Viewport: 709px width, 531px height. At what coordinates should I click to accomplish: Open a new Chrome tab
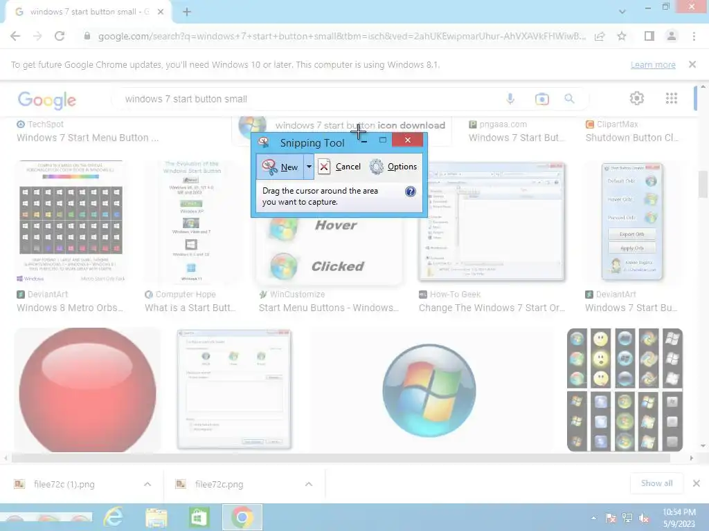click(x=187, y=12)
